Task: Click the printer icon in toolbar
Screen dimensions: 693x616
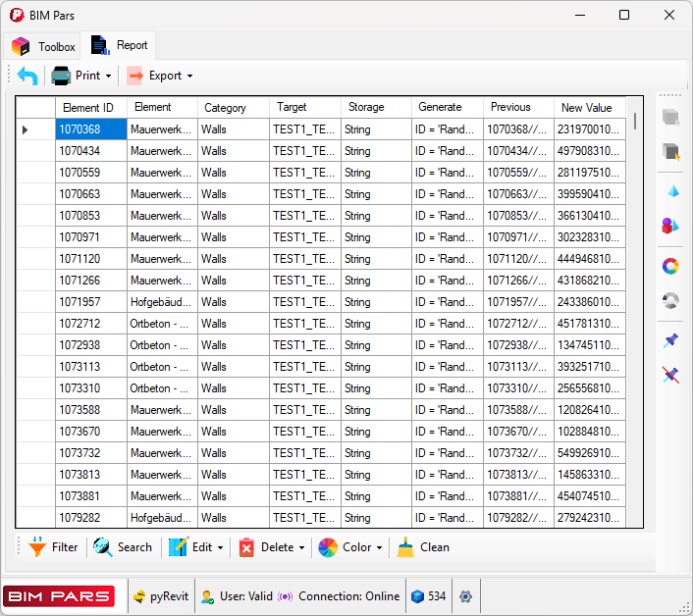Action: coord(61,76)
